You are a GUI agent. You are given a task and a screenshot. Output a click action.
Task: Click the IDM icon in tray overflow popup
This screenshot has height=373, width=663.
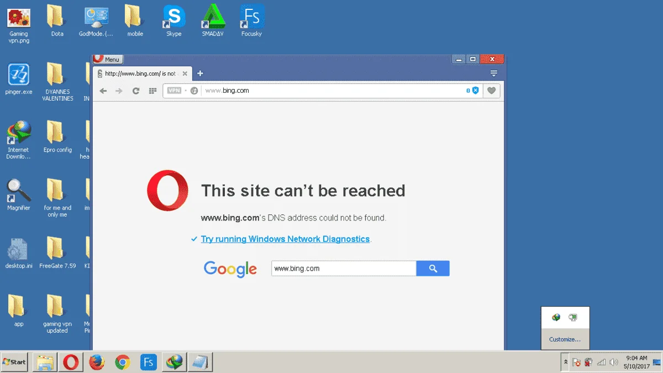point(556,317)
